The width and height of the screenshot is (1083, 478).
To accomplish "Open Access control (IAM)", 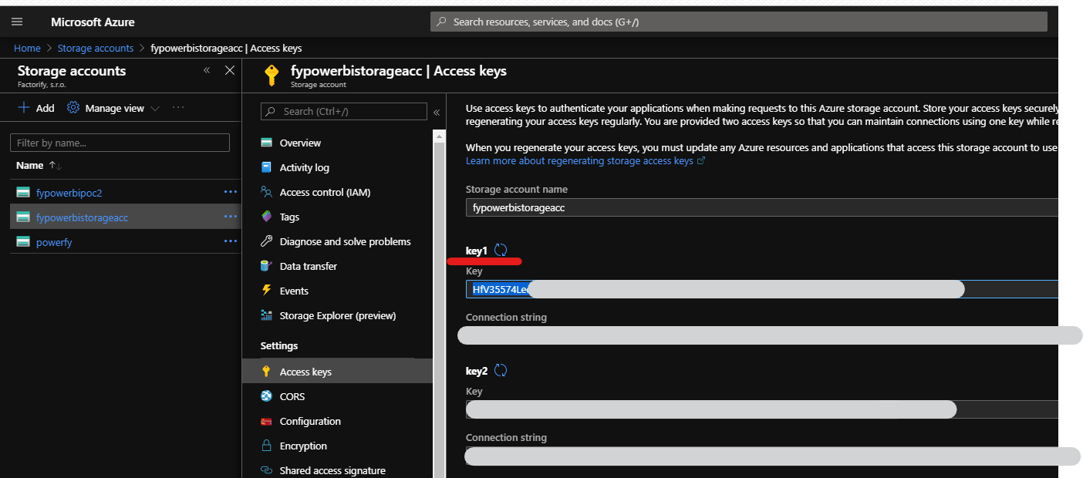I will [325, 192].
